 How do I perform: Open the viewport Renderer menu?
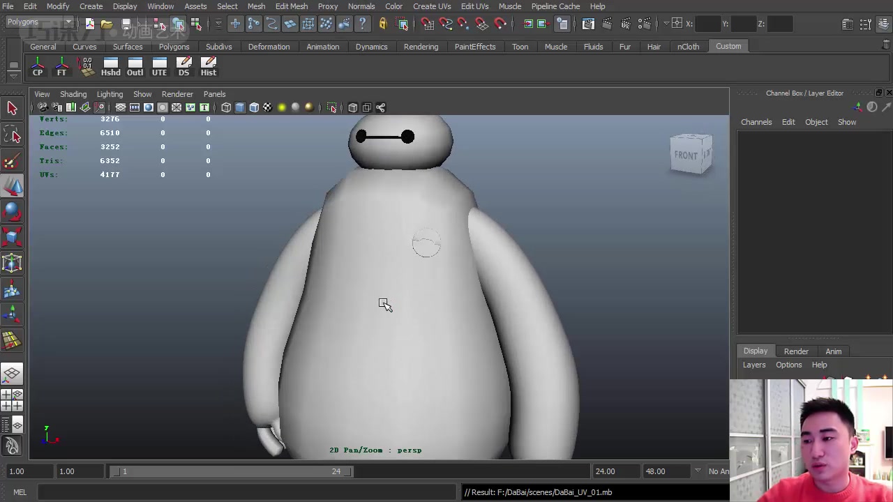click(177, 94)
